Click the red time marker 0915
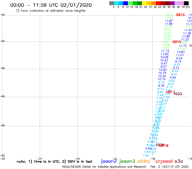Screen dimensions: 192x169 click(180, 15)
